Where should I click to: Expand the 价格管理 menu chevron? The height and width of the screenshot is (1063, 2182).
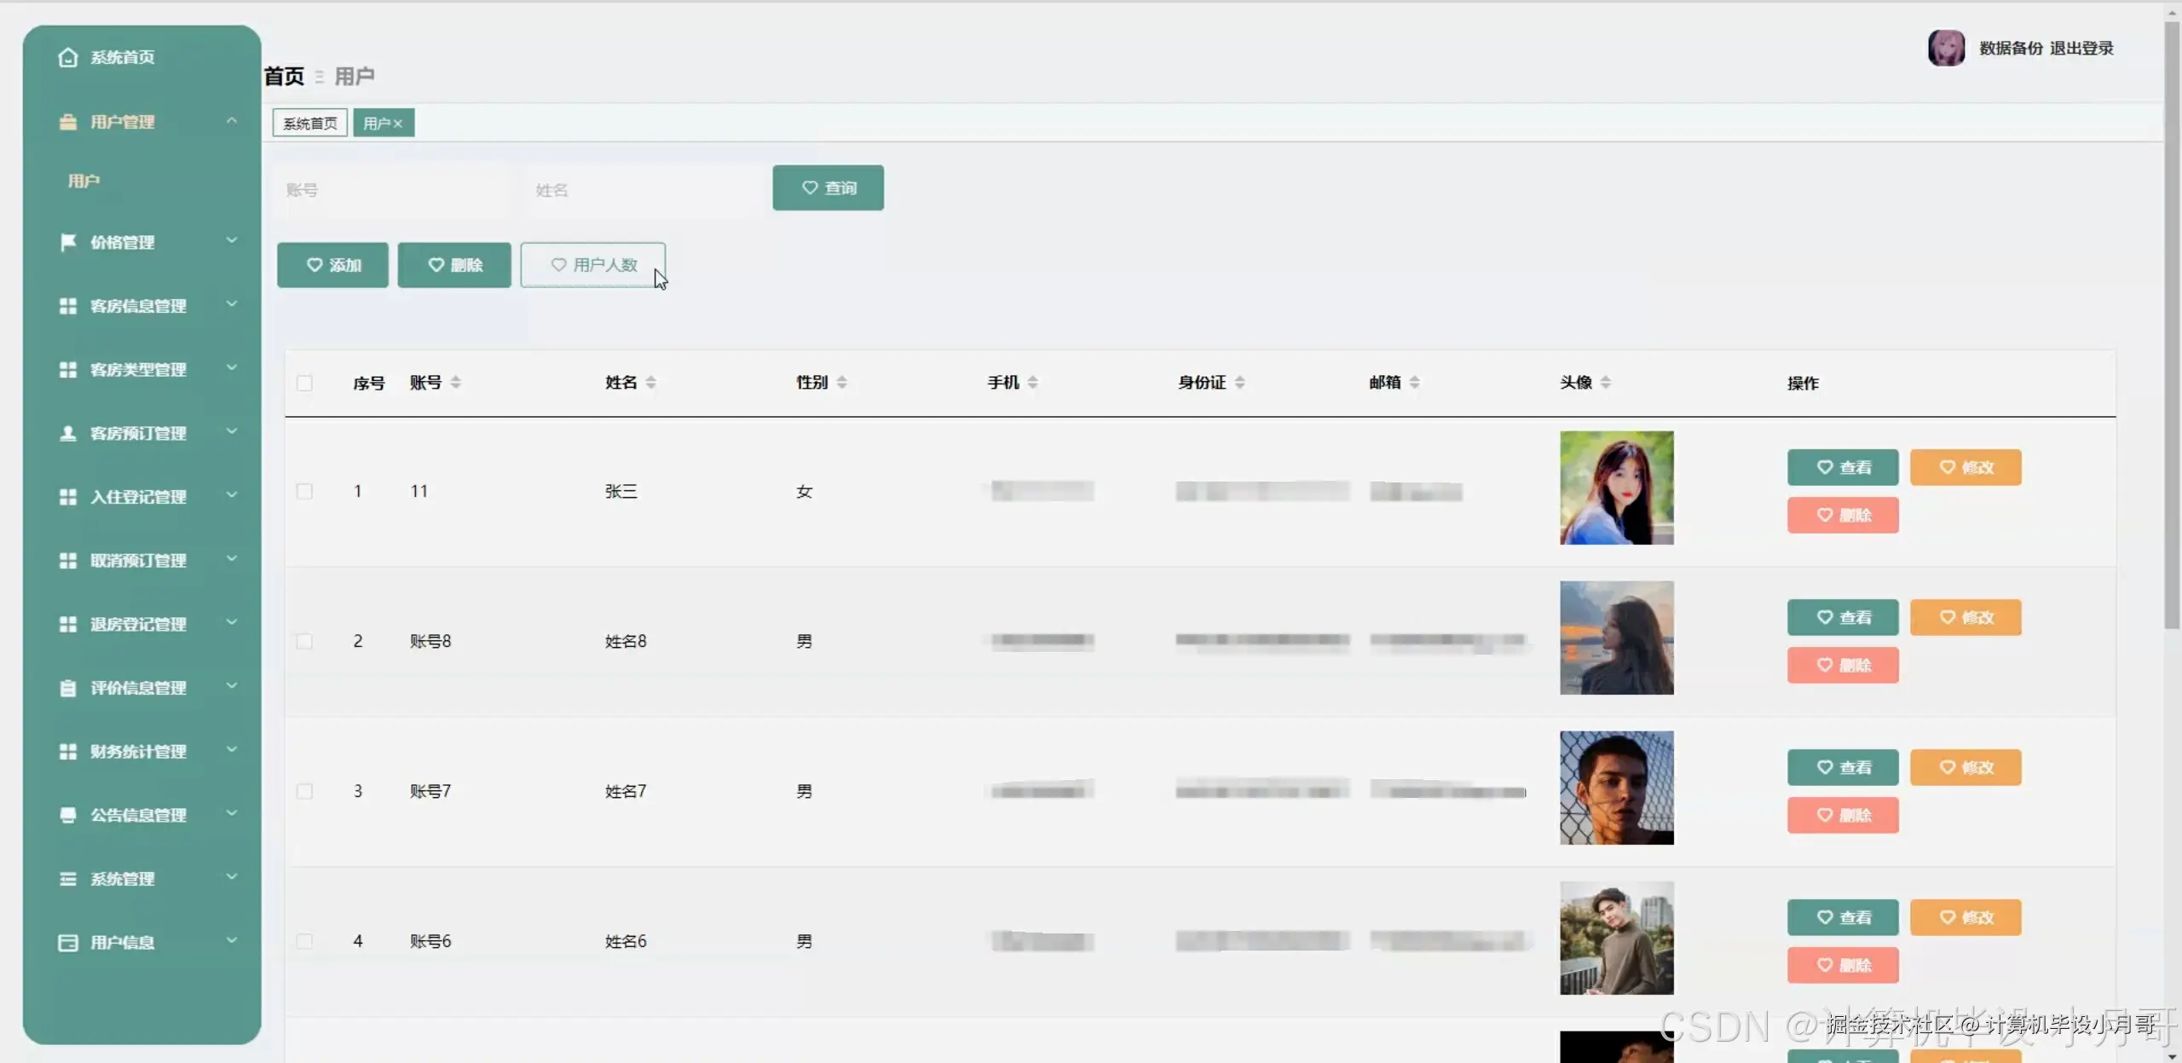coord(232,241)
